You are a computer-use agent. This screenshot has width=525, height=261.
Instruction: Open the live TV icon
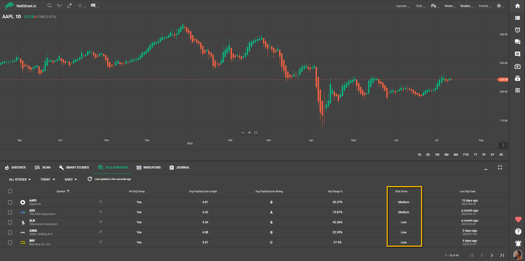[x=517, y=66]
